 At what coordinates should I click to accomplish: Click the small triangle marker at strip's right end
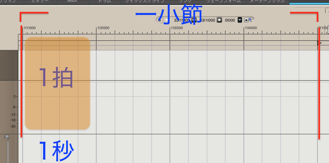[320, 43]
